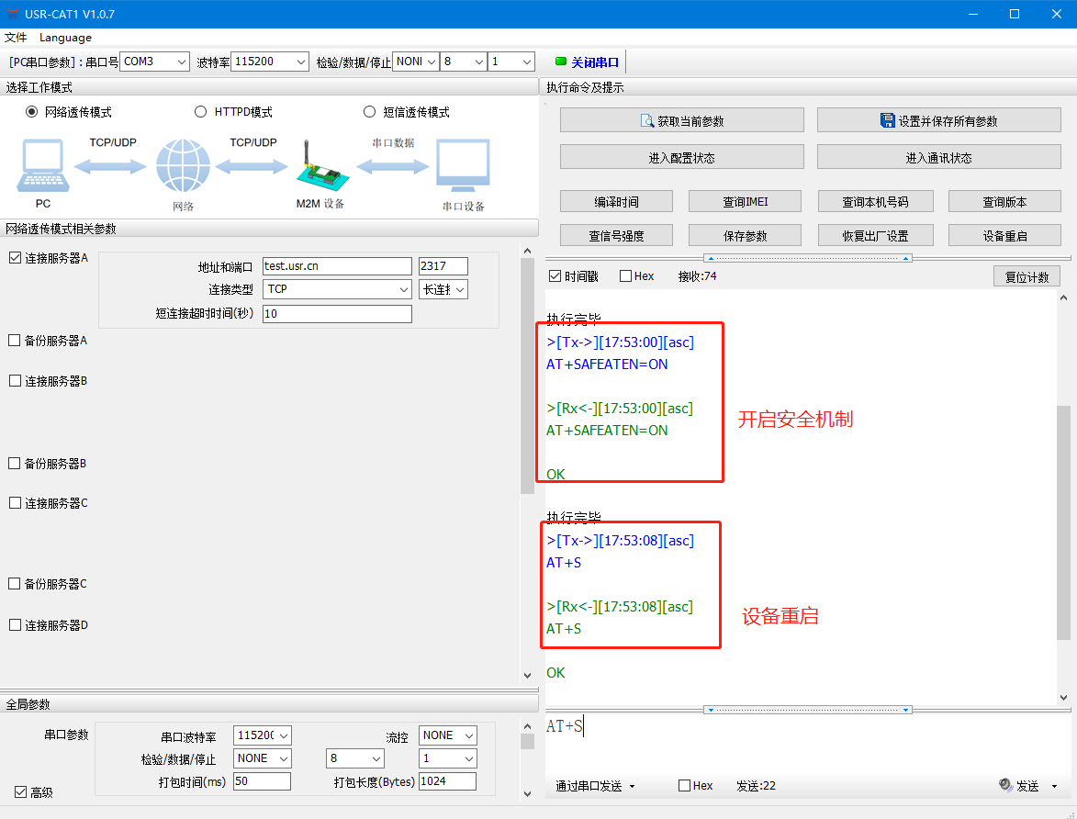Open the 波特率 115200 dropdown
The width and height of the screenshot is (1077, 819).
270,62
